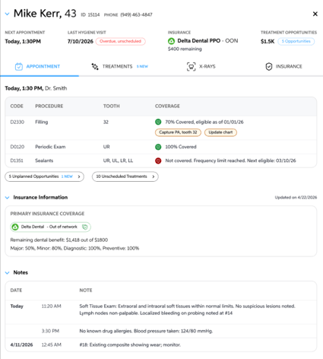Screen dimensions: 323x359
Task: Click the NOTE column header
Action: [x=86, y=291]
